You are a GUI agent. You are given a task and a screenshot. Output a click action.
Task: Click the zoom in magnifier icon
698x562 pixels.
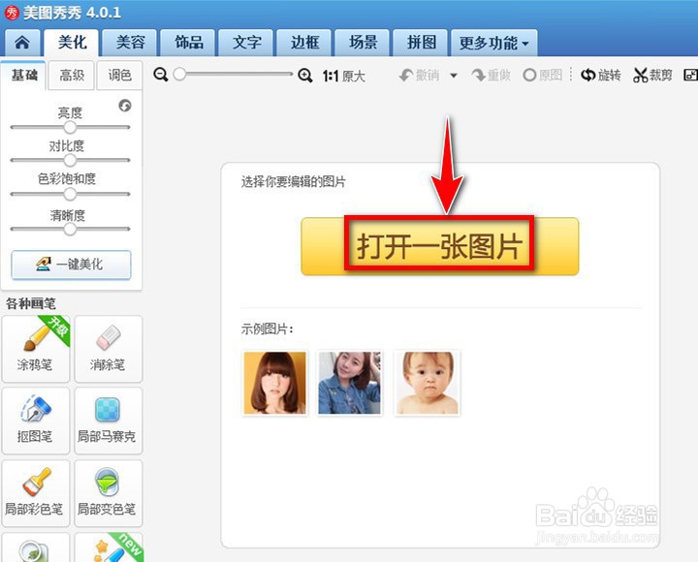tap(305, 76)
